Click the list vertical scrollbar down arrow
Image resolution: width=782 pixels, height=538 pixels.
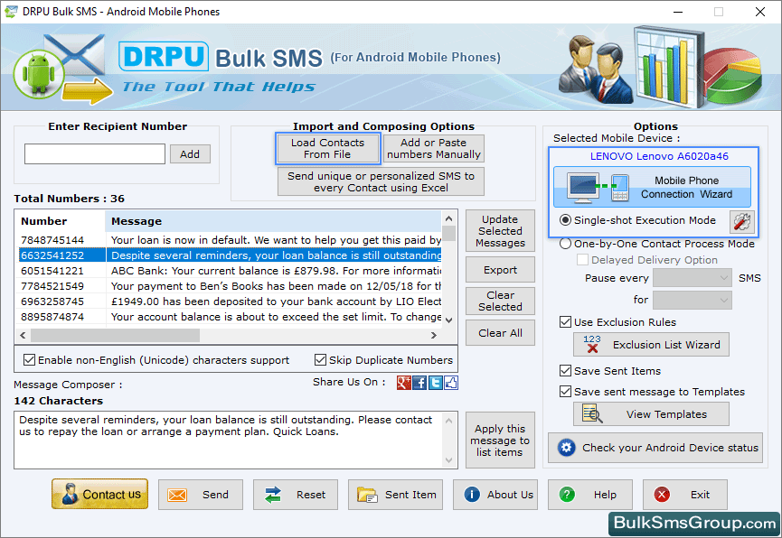click(x=448, y=320)
